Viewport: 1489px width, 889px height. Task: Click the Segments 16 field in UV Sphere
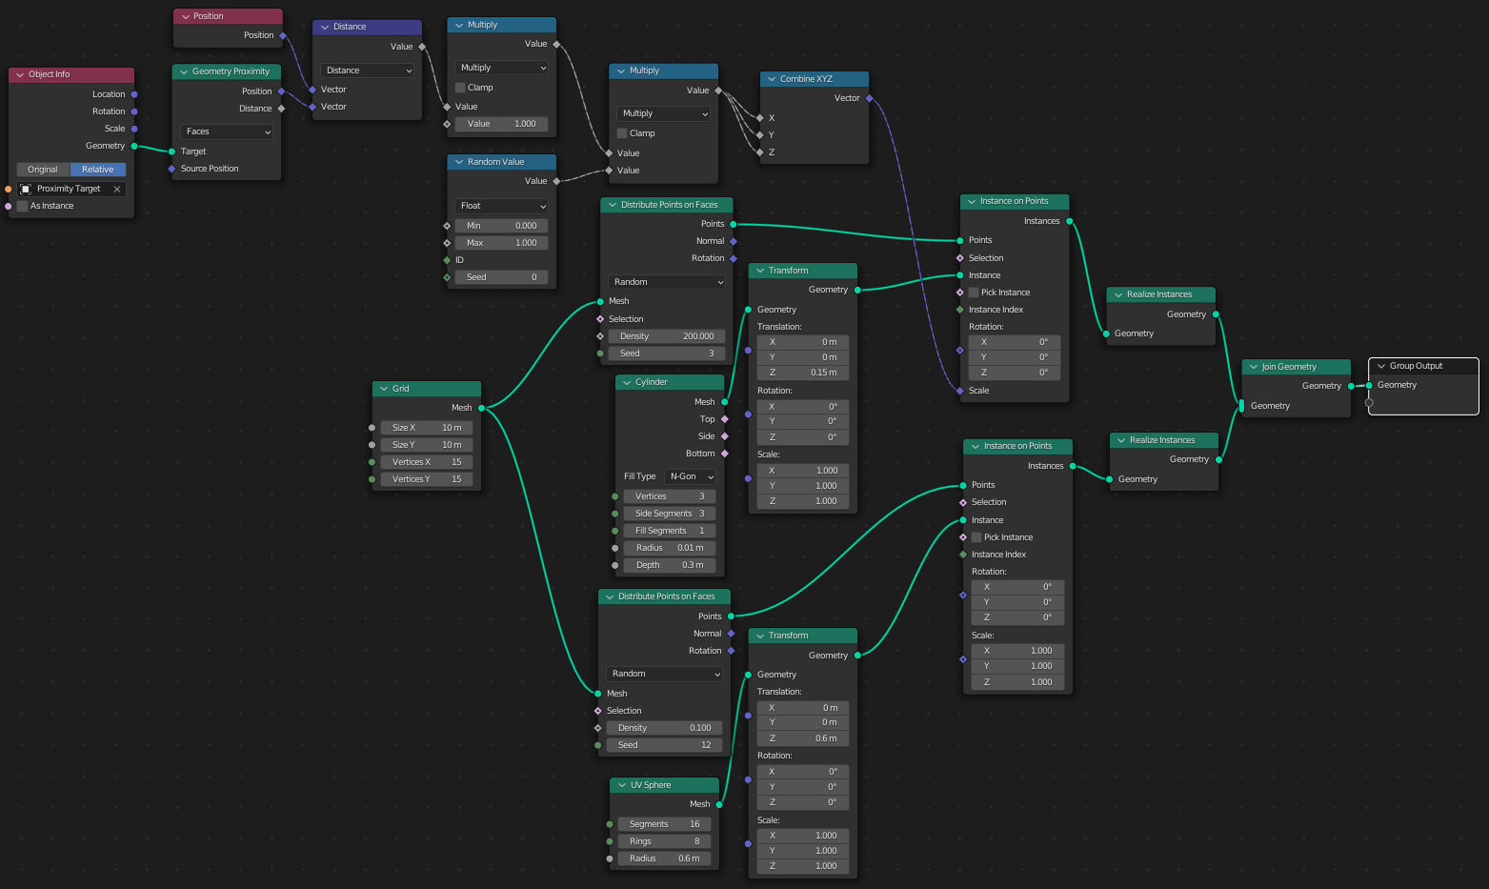[x=664, y=824]
